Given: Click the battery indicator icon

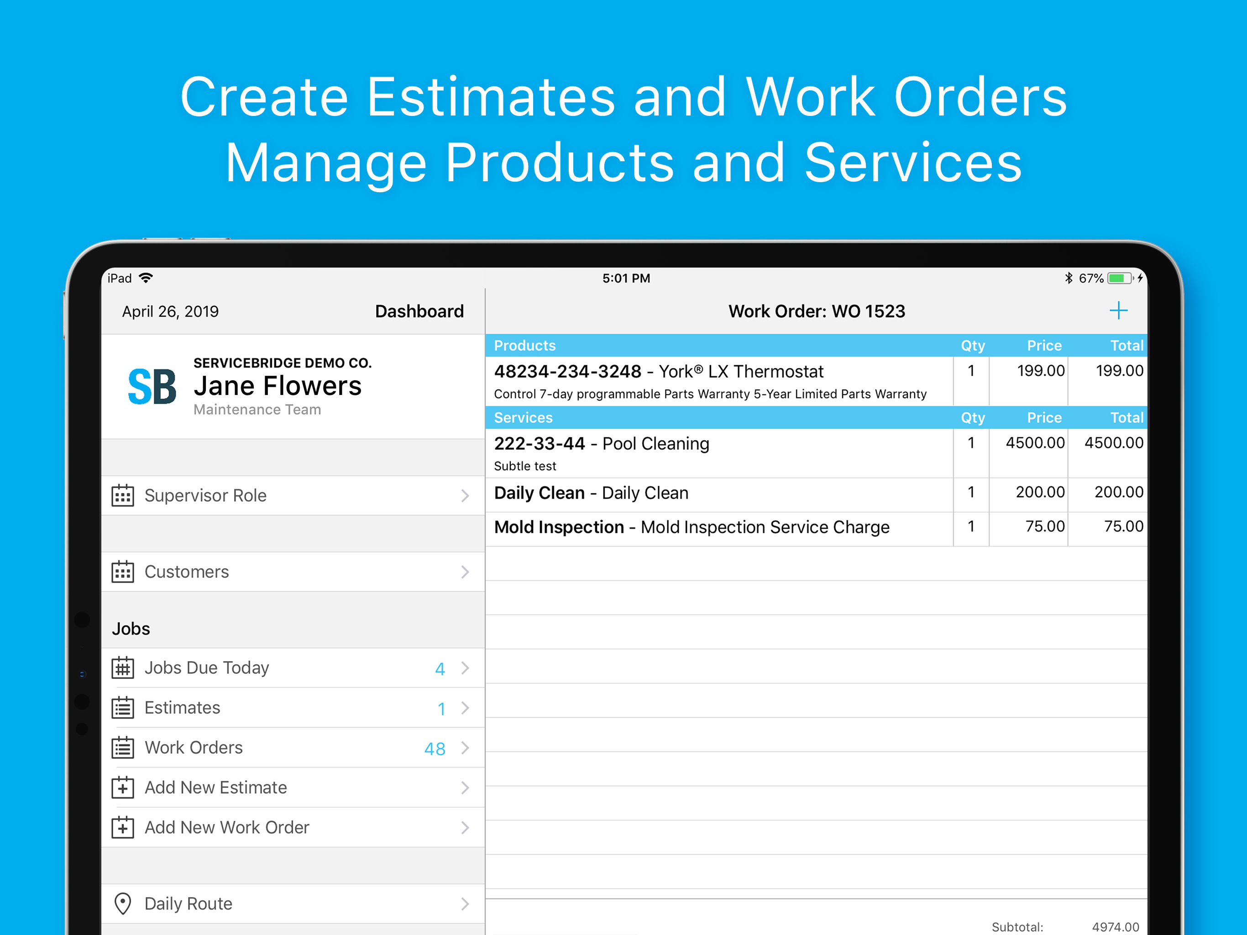Looking at the screenshot, I should 1121,278.
